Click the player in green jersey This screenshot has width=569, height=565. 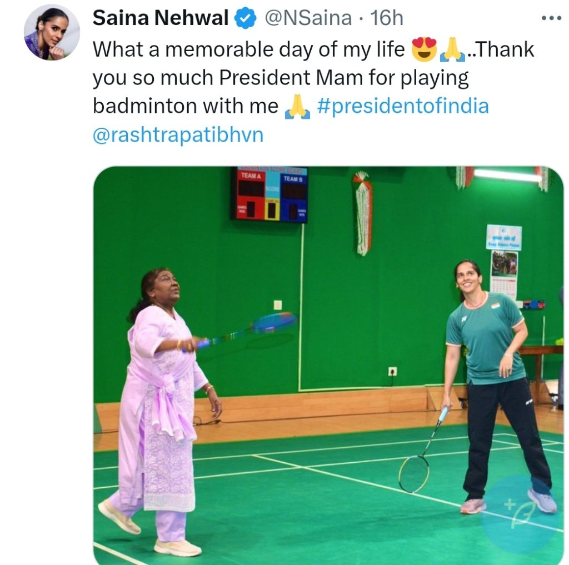click(499, 386)
